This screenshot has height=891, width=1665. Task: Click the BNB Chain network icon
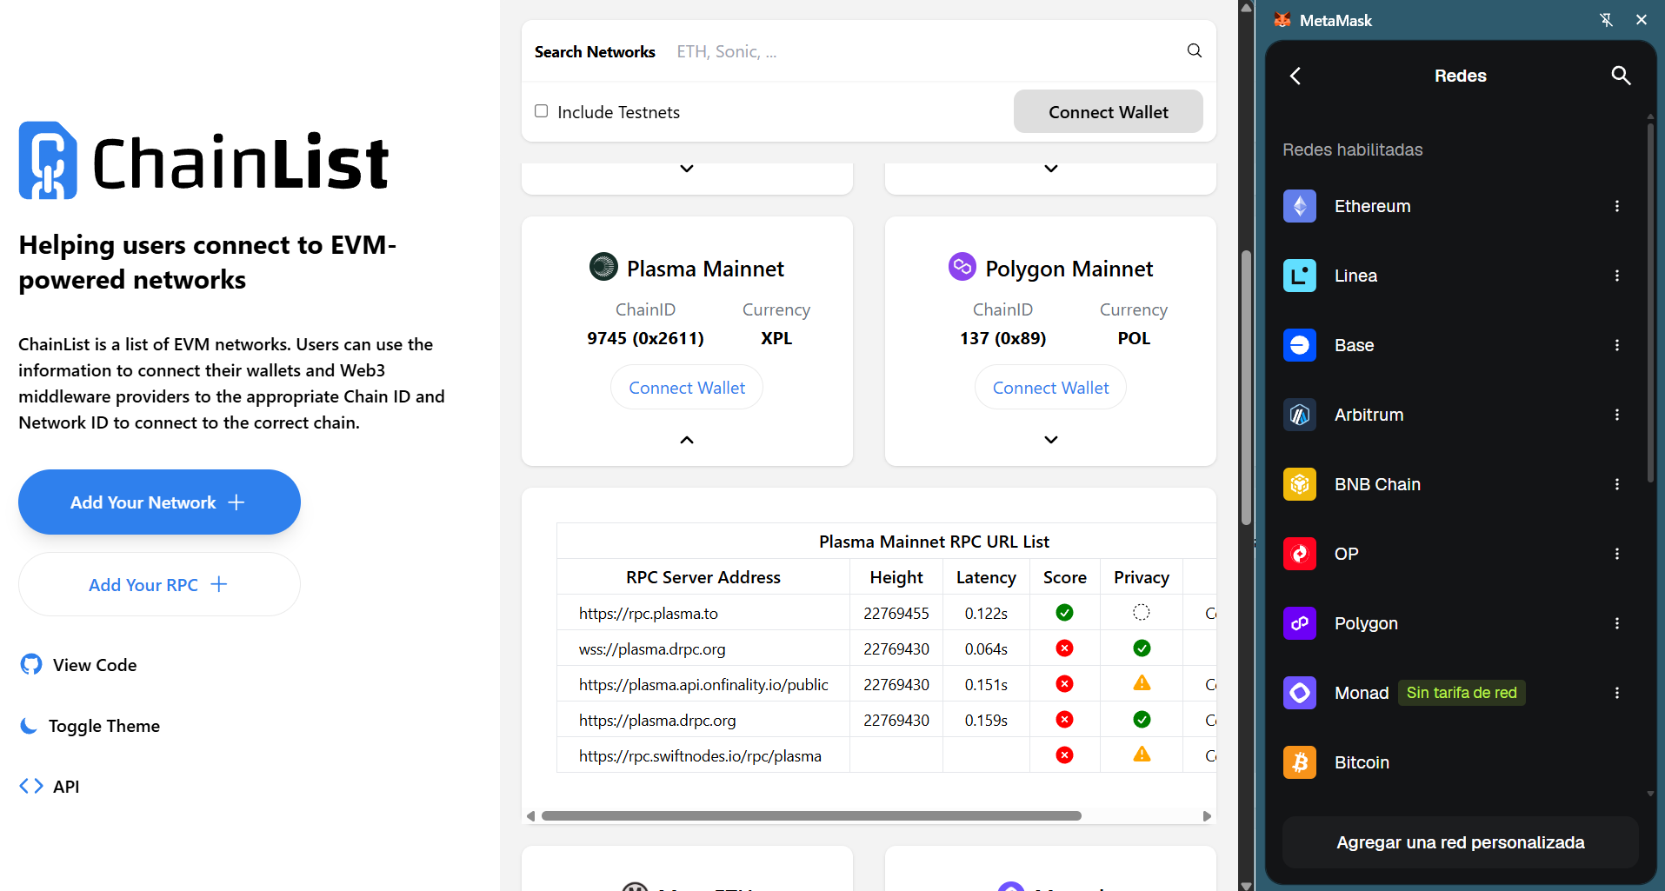[1300, 484]
